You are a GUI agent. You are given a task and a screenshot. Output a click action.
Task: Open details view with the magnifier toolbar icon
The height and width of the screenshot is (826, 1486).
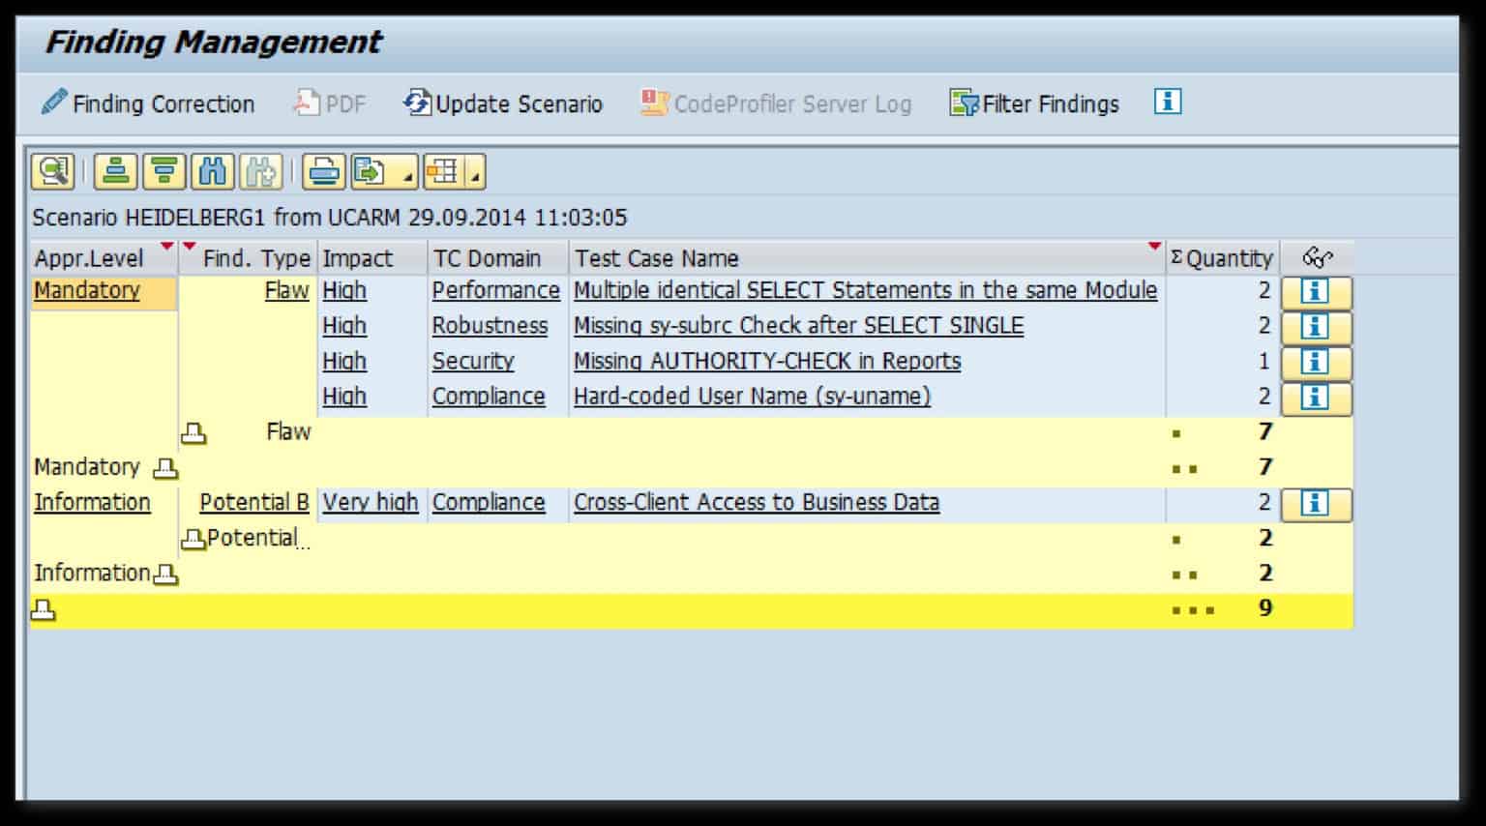click(53, 172)
